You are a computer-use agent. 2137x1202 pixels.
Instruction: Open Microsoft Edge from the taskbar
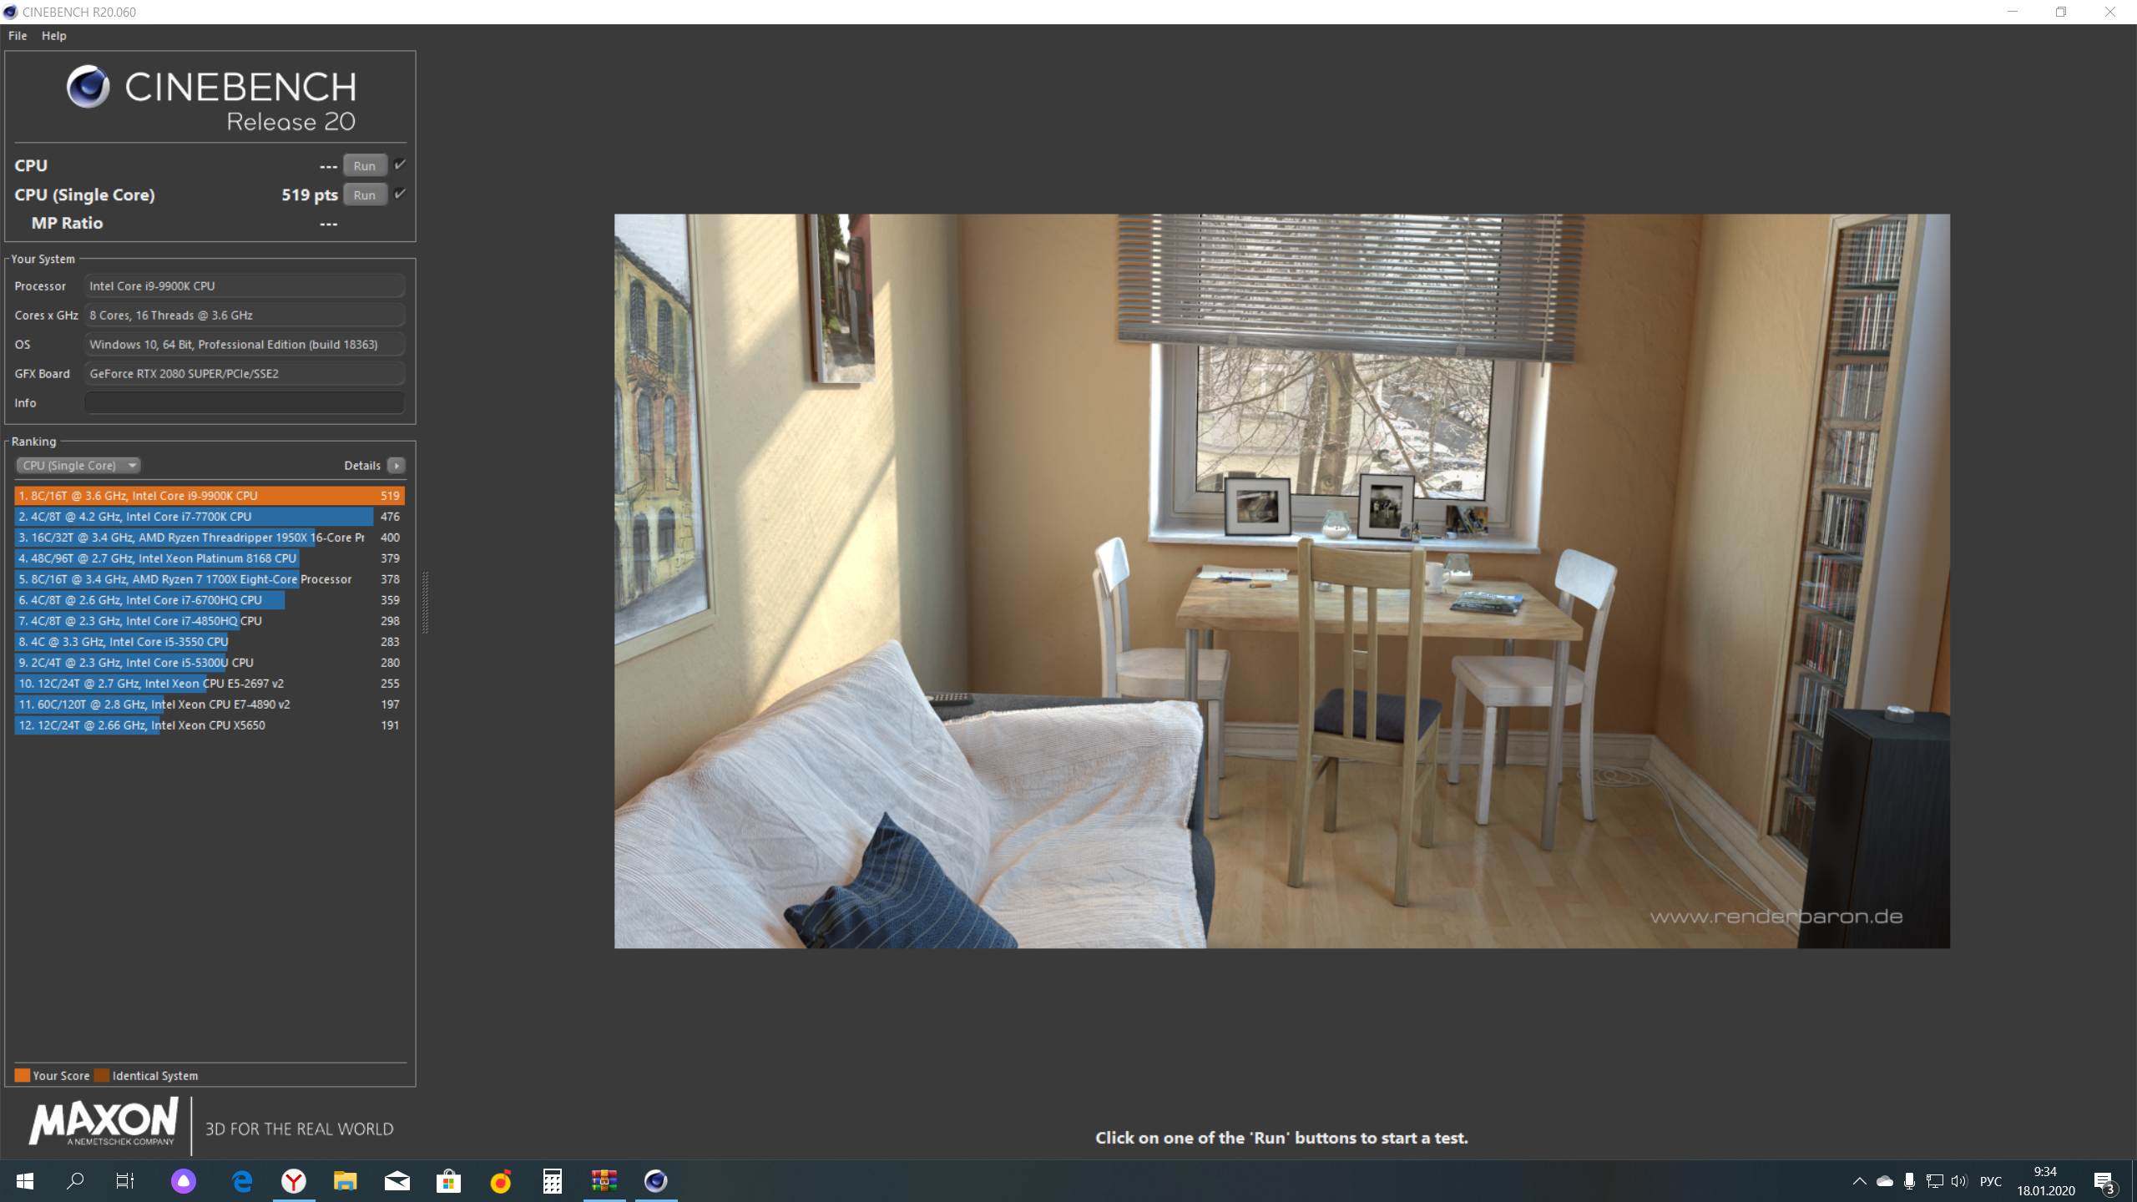pos(242,1181)
